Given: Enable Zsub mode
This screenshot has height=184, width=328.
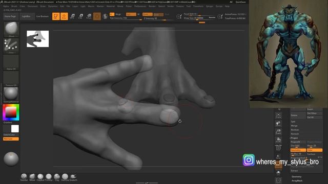Looking at the screenshot, I should click(x=158, y=14).
